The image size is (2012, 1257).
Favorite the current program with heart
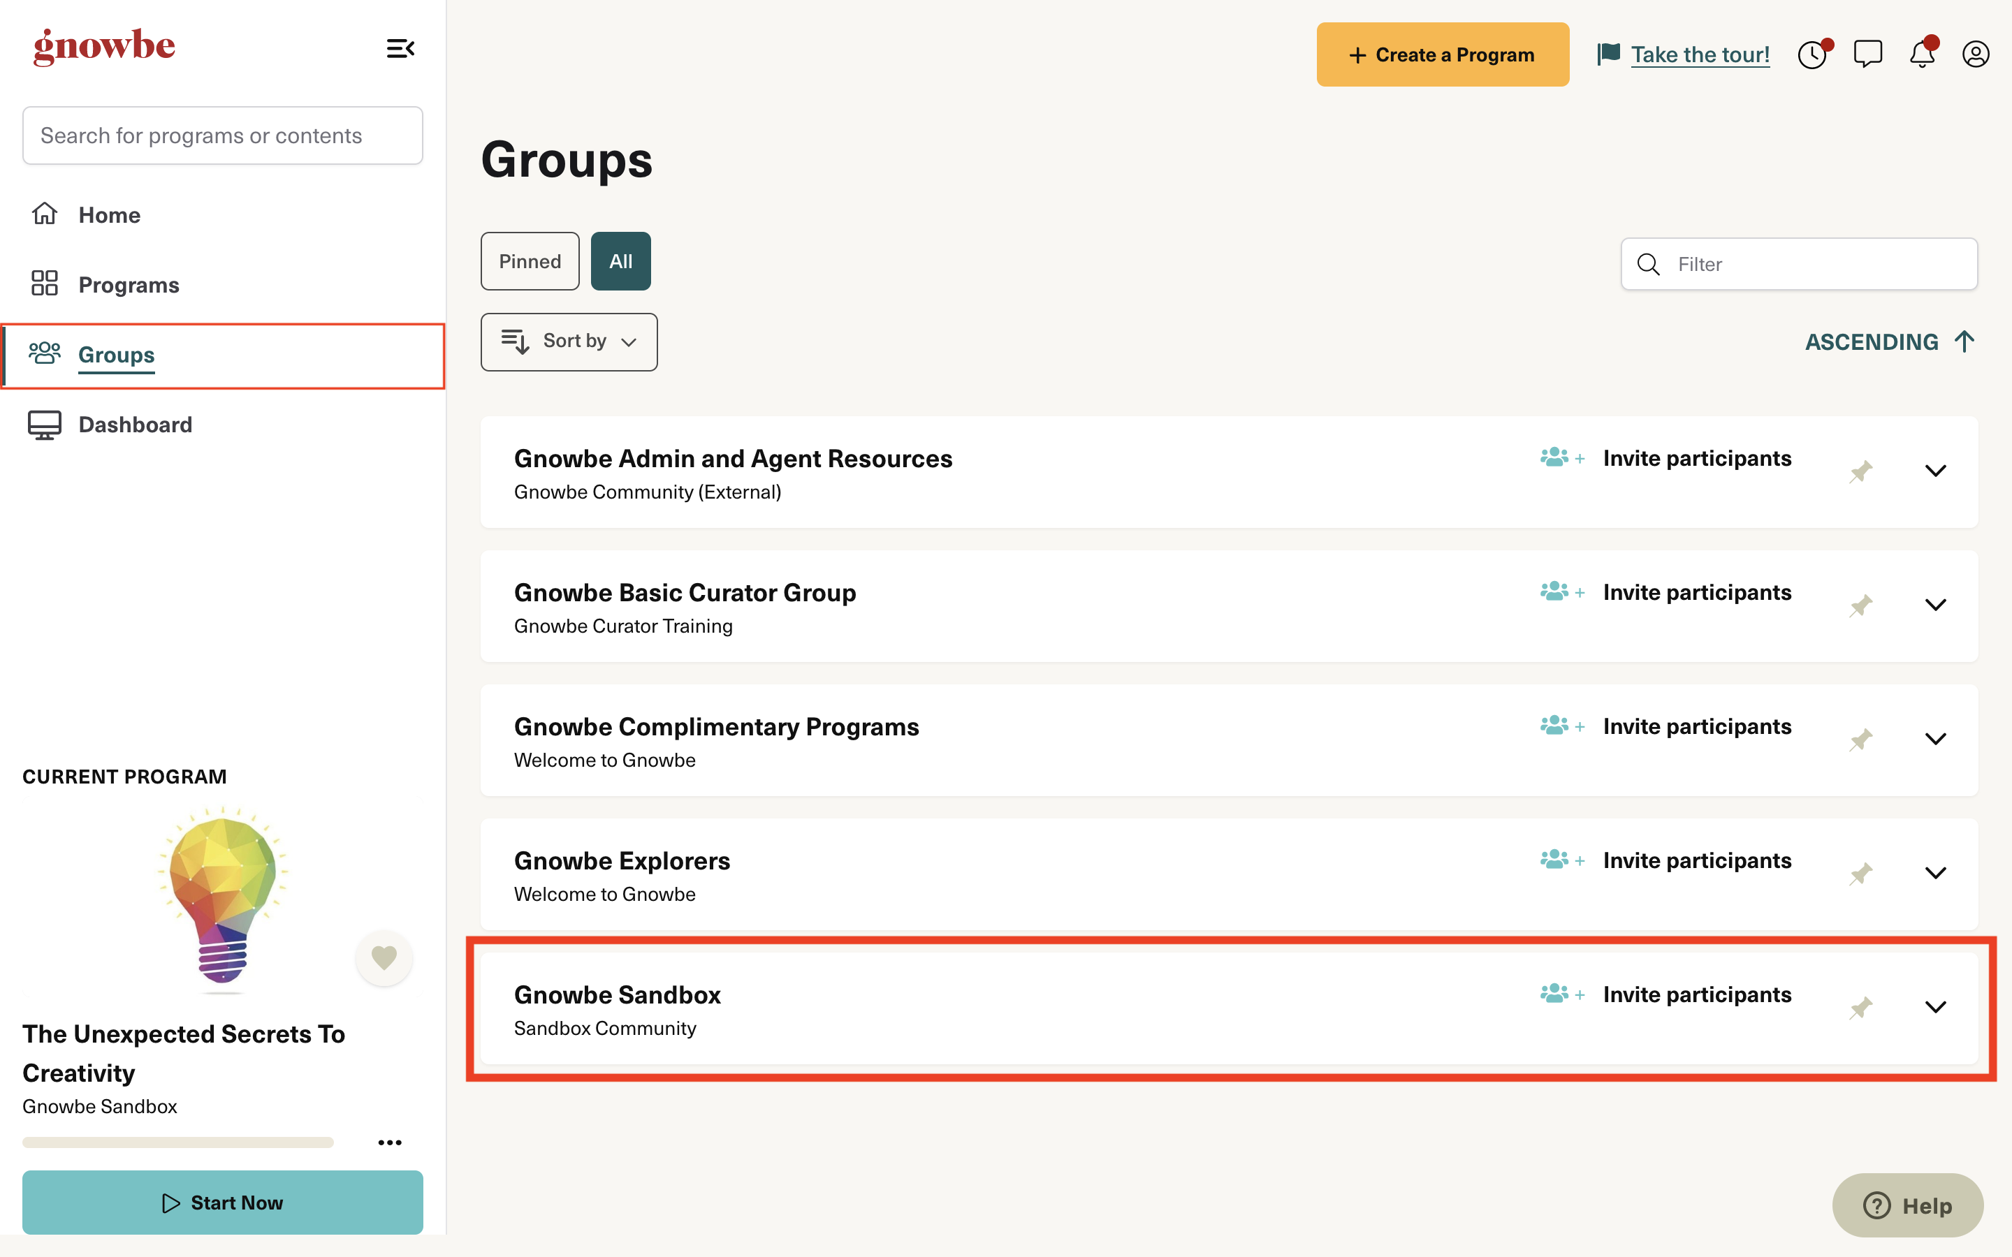384,957
